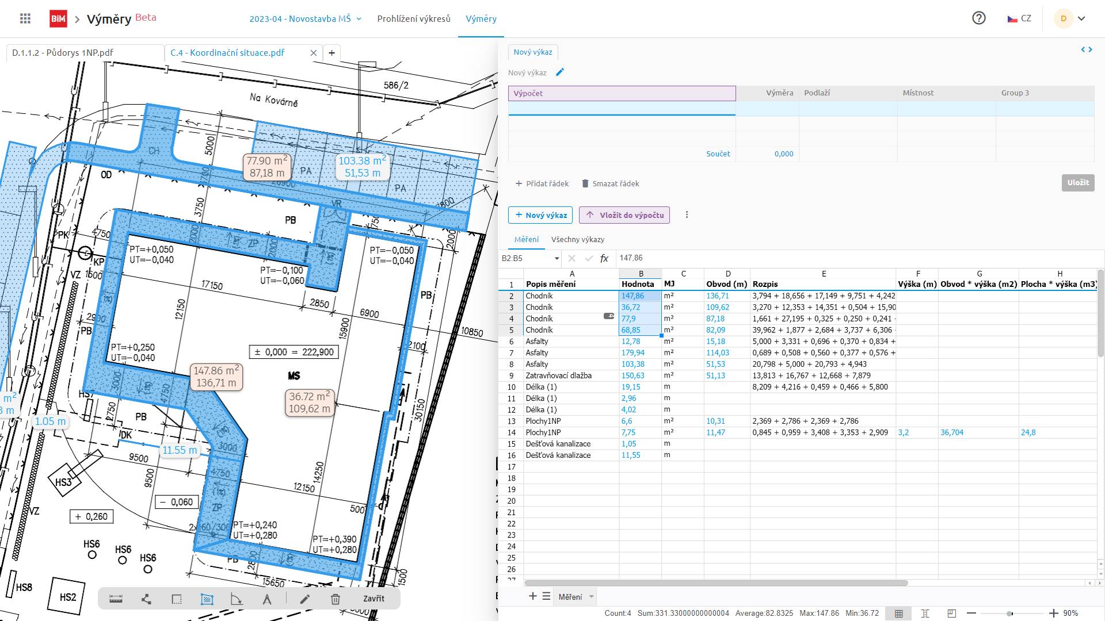Image resolution: width=1105 pixels, height=621 pixels.
Task: Expand the cell name box dropdown
Action: click(x=557, y=259)
